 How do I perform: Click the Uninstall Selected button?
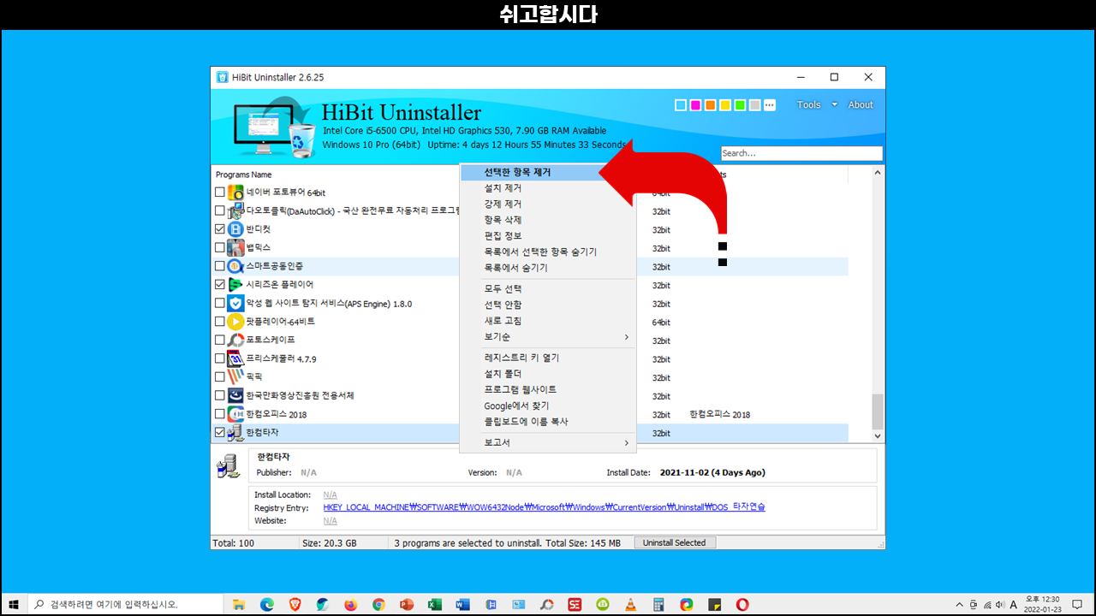pyautogui.click(x=674, y=542)
